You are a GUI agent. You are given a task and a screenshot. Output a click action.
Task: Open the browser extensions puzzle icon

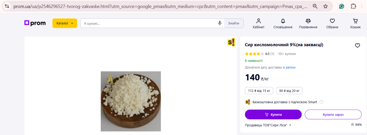pyautogui.click(x=353, y=6)
